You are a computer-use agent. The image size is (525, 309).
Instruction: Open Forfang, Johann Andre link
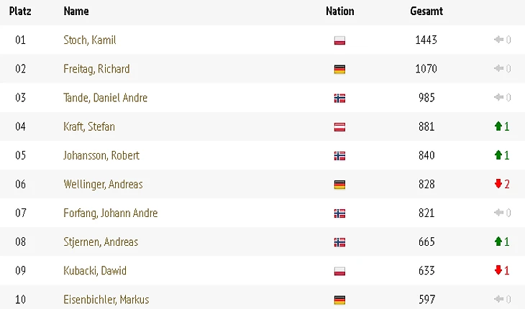pyautogui.click(x=110, y=213)
